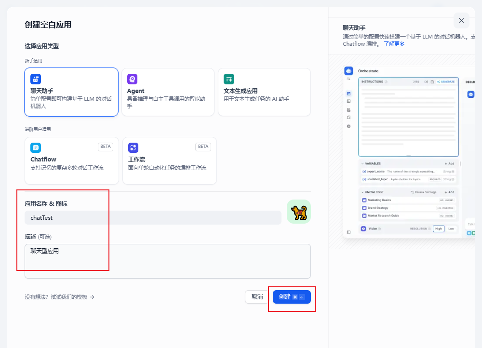Click the Vision eye icon in preview
Screen dimensions: 482x348
[363, 229]
